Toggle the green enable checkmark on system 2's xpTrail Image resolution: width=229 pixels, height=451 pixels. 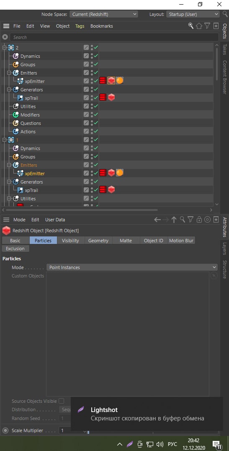click(x=96, y=98)
